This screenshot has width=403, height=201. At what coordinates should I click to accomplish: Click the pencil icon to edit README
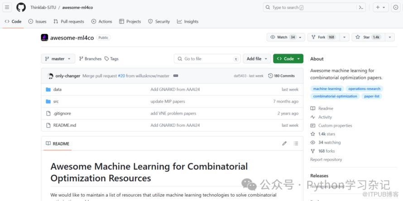284,144
